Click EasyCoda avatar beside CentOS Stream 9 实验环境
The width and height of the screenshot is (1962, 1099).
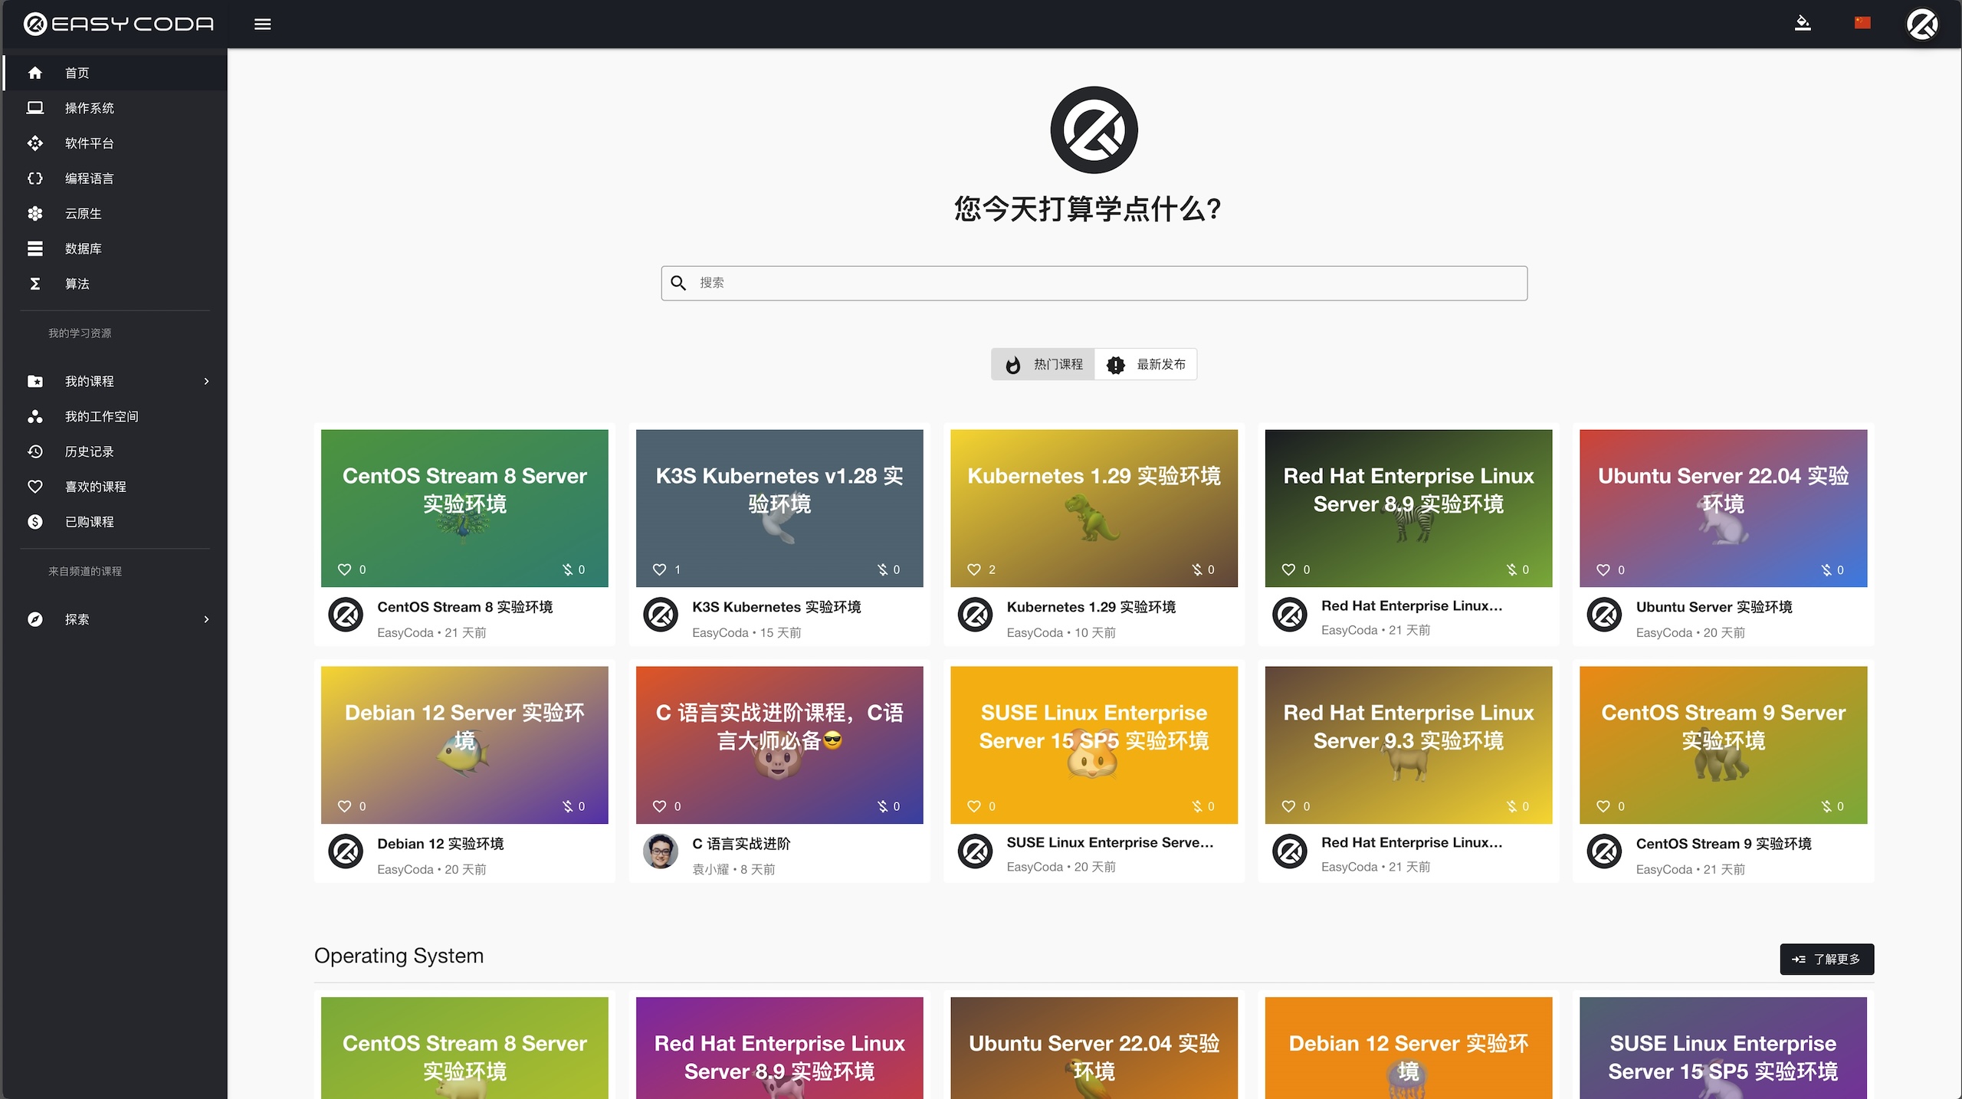pos(1604,851)
